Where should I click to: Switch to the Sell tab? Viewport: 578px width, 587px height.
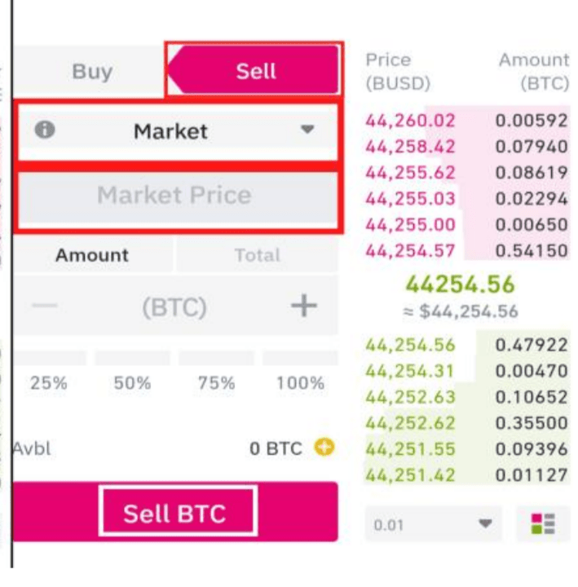click(256, 71)
